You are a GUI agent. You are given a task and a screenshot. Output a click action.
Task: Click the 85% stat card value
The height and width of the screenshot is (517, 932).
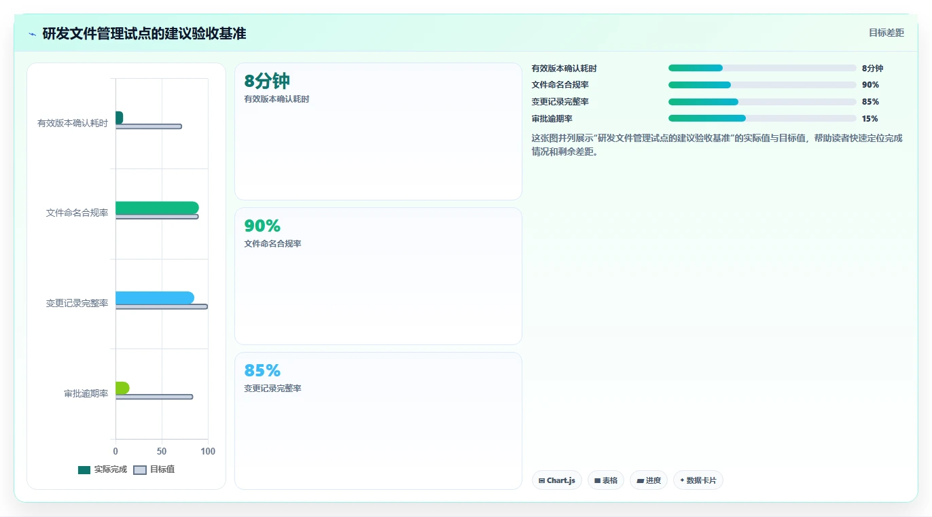(x=262, y=371)
